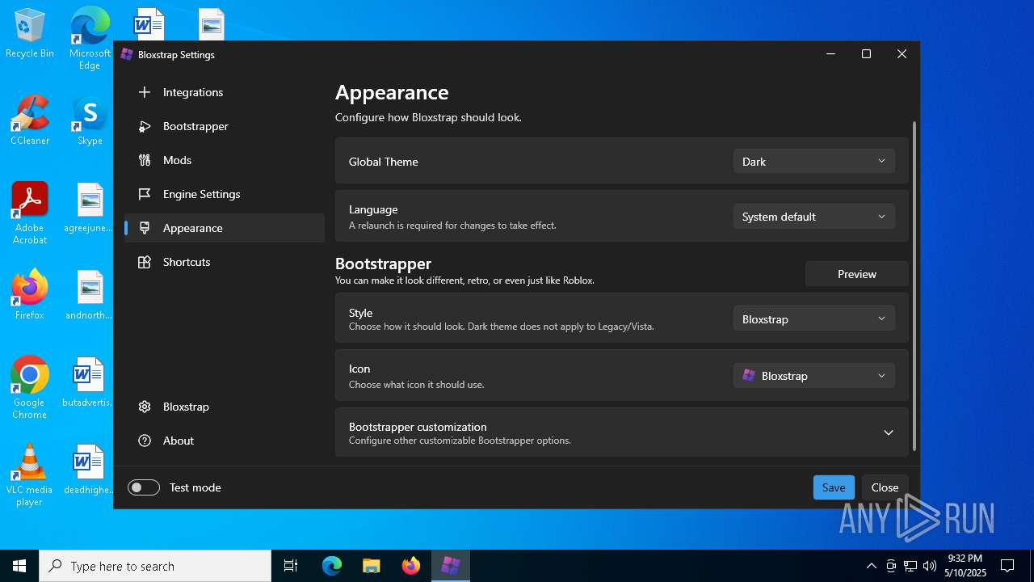
Task: Go to the Bootstrapper page
Action: [x=225, y=126]
